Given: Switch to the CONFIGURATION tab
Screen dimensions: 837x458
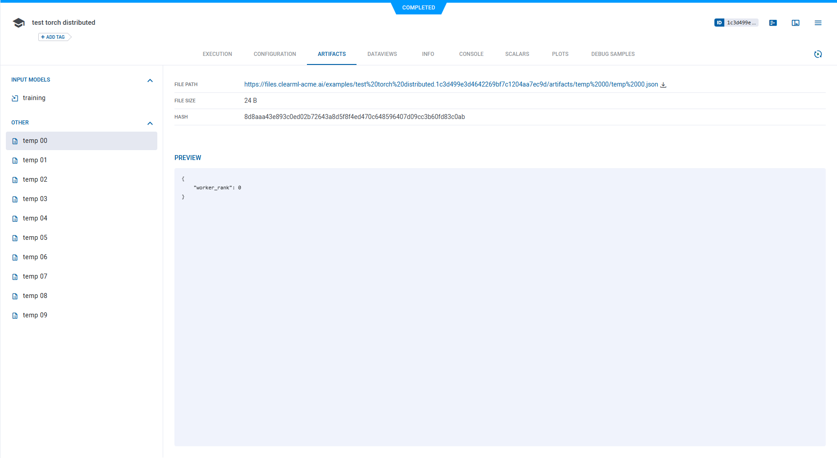Looking at the screenshot, I should click(274, 54).
